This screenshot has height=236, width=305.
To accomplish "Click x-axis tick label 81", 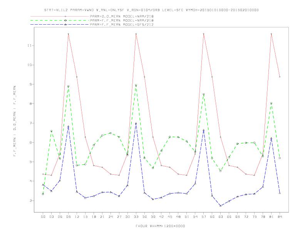I will click(271, 217).
